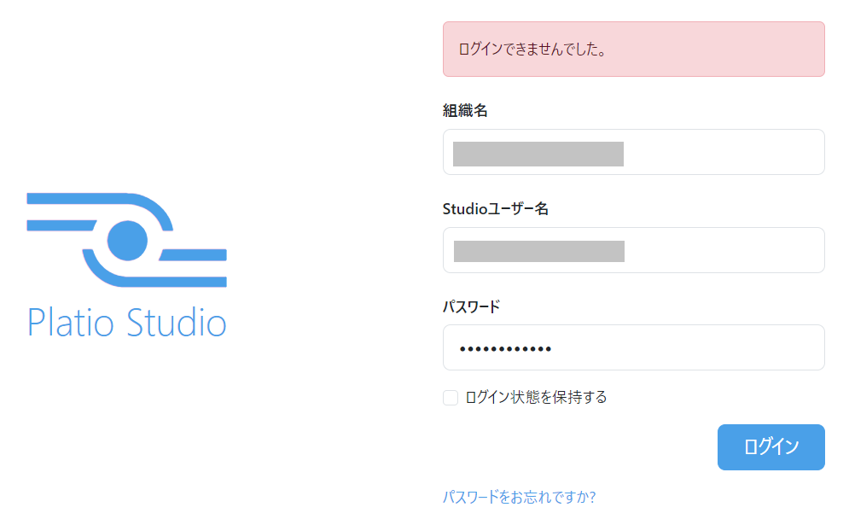Click the short lower-right bar of the logo
Screen dimensions: 849x519
[x=194, y=254]
